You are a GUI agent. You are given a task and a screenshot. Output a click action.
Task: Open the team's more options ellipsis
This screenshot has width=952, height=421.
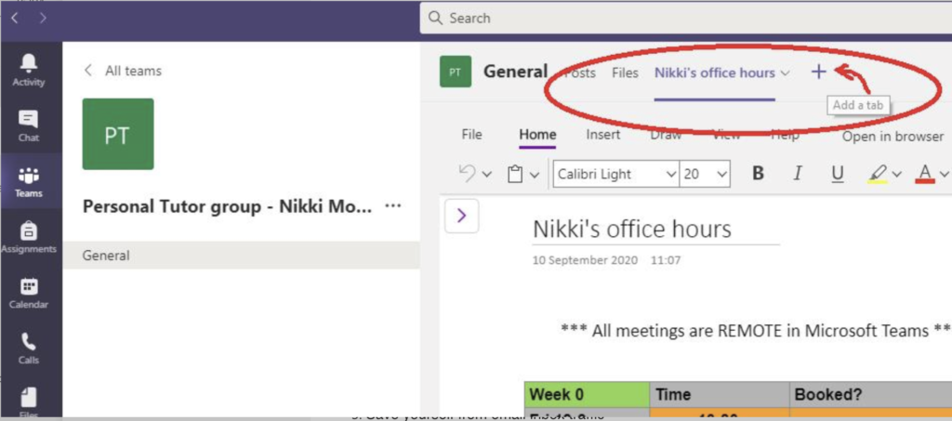tap(393, 206)
